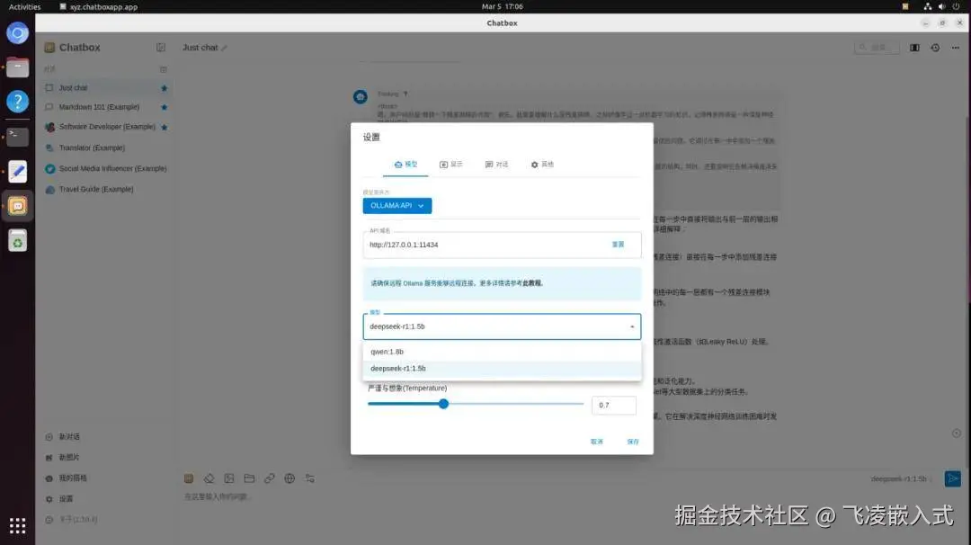Click the new chat icon beside the Chatbox title
971x545 pixels.
point(161,48)
